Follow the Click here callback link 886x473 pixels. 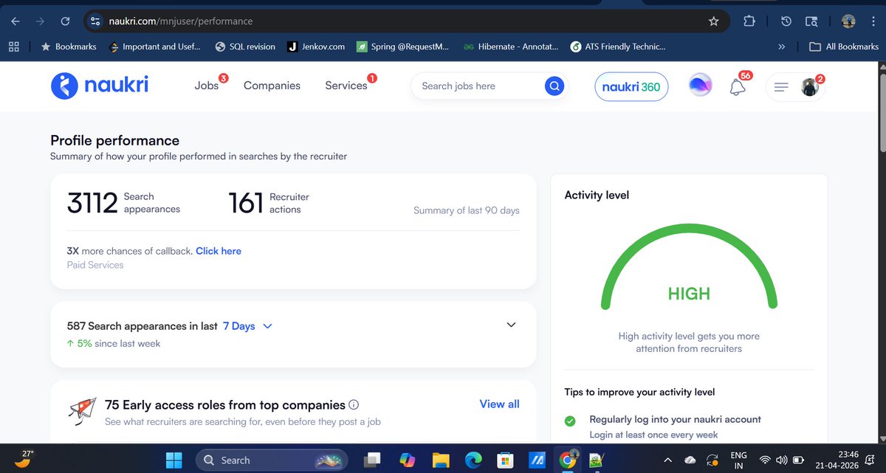click(x=219, y=251)
